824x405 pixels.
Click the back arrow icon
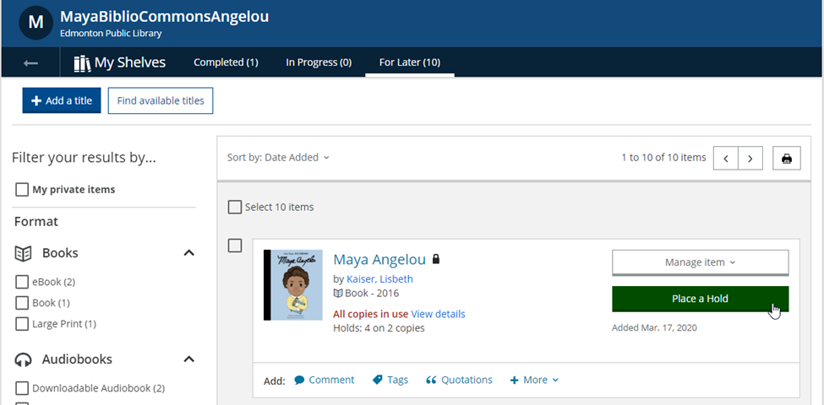(x=30, y=63)
